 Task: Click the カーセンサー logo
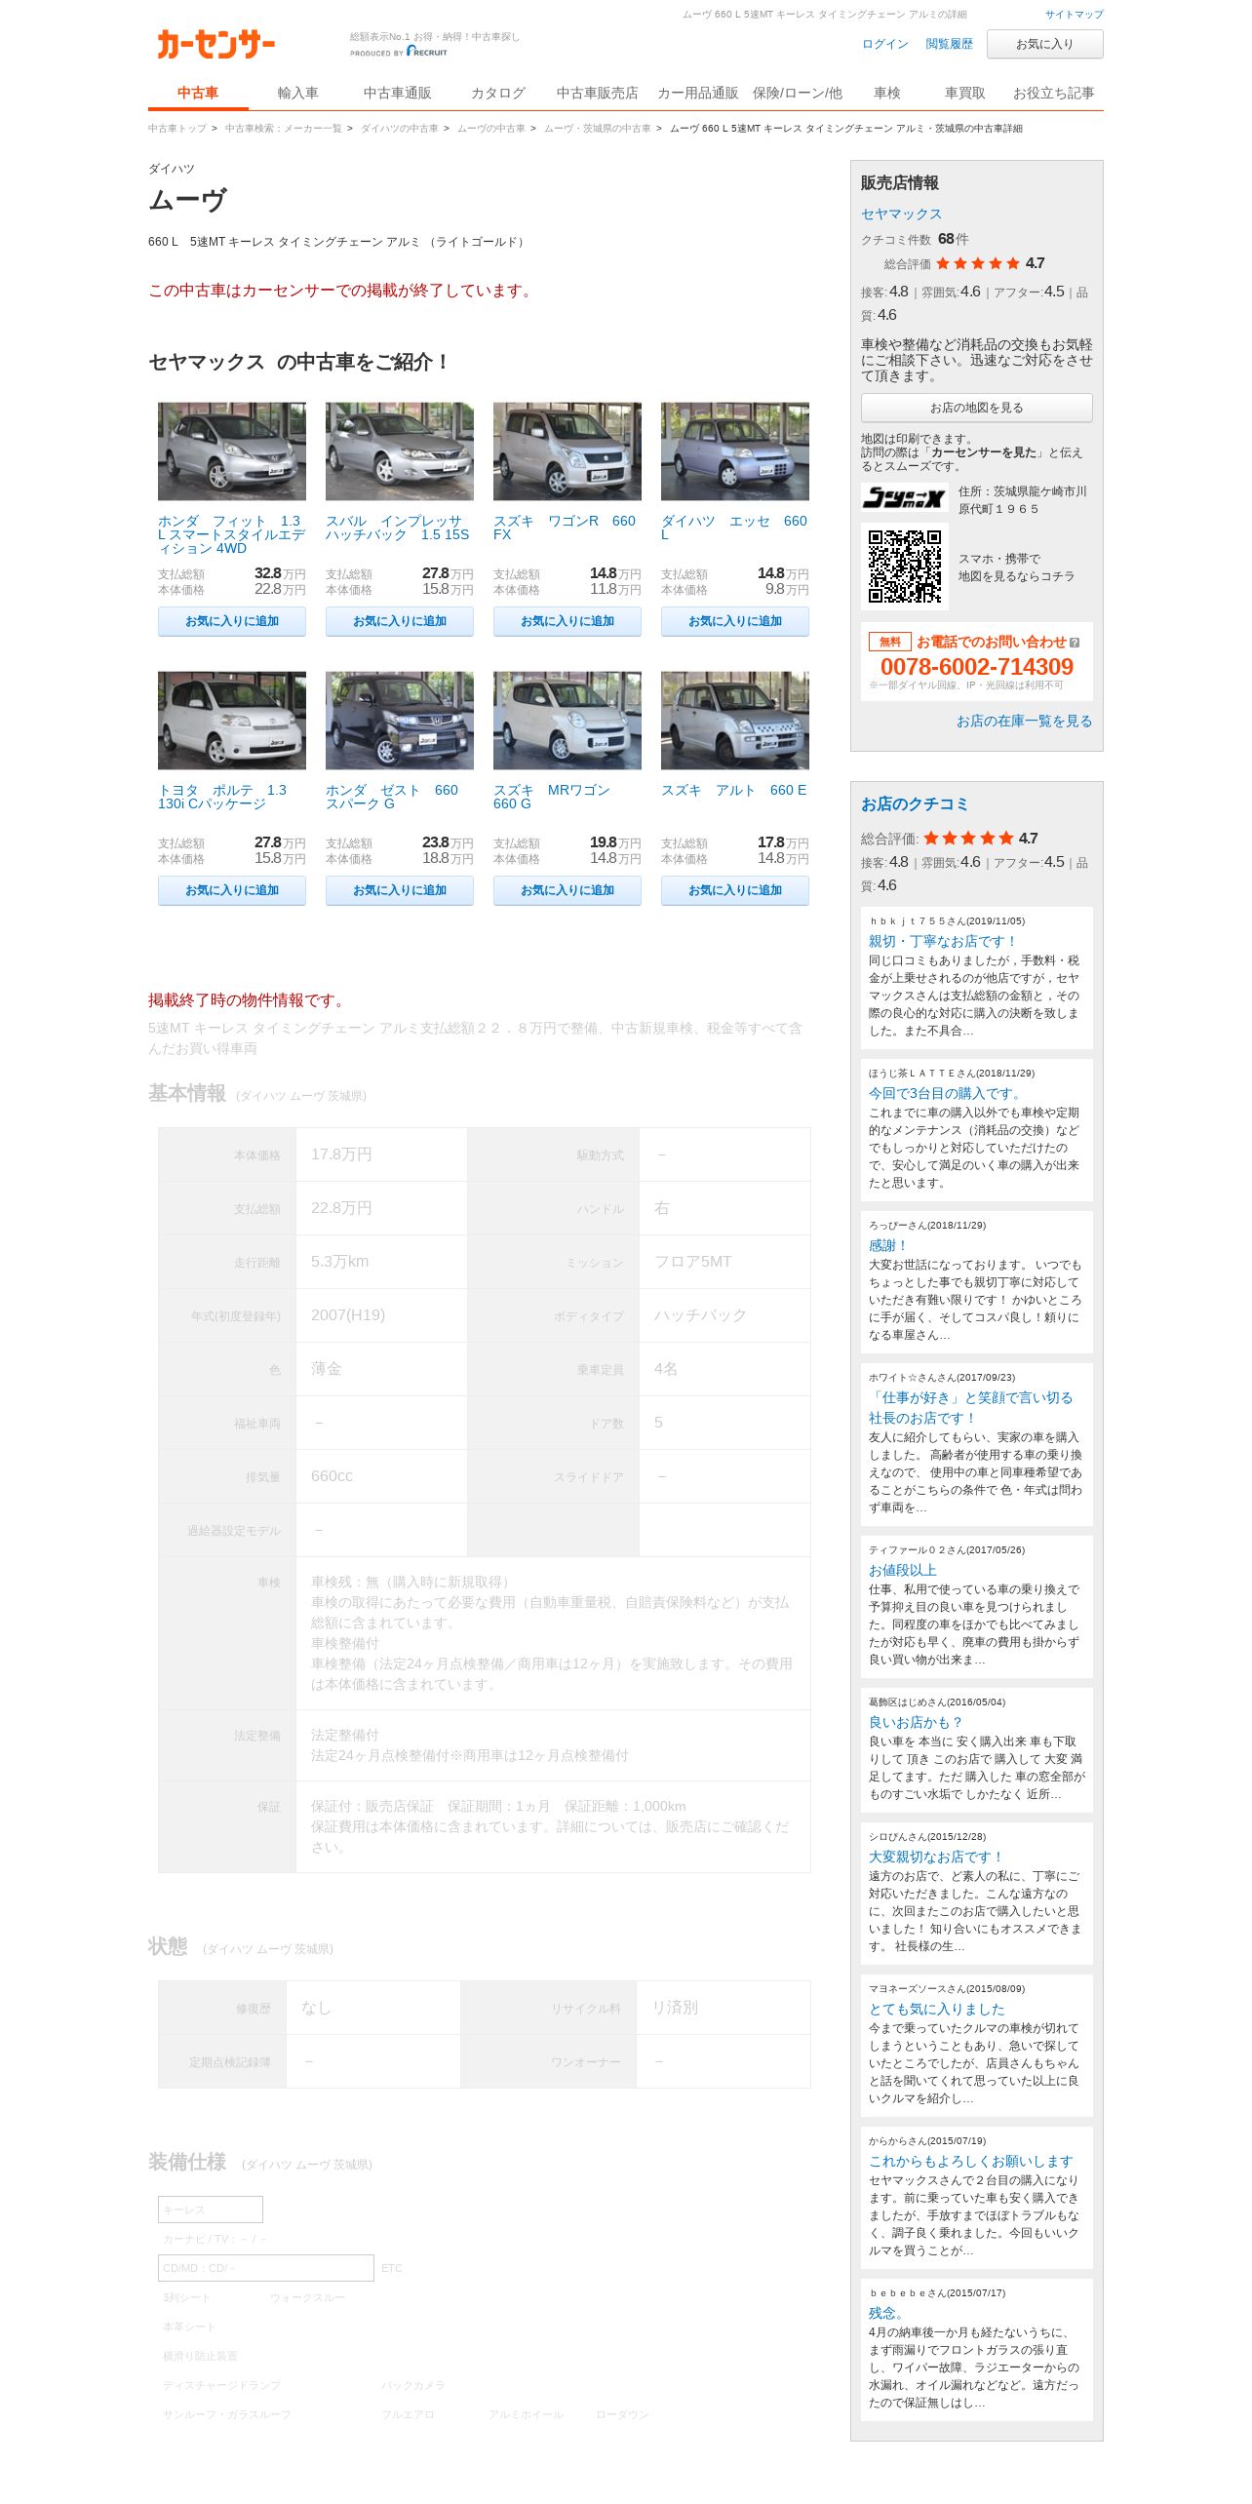pyautogui.click(x=215, y=44)
